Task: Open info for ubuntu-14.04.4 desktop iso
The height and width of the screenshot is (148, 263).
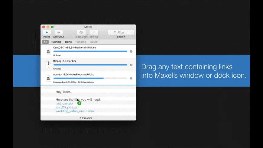Action: click(x=131, y=78)
